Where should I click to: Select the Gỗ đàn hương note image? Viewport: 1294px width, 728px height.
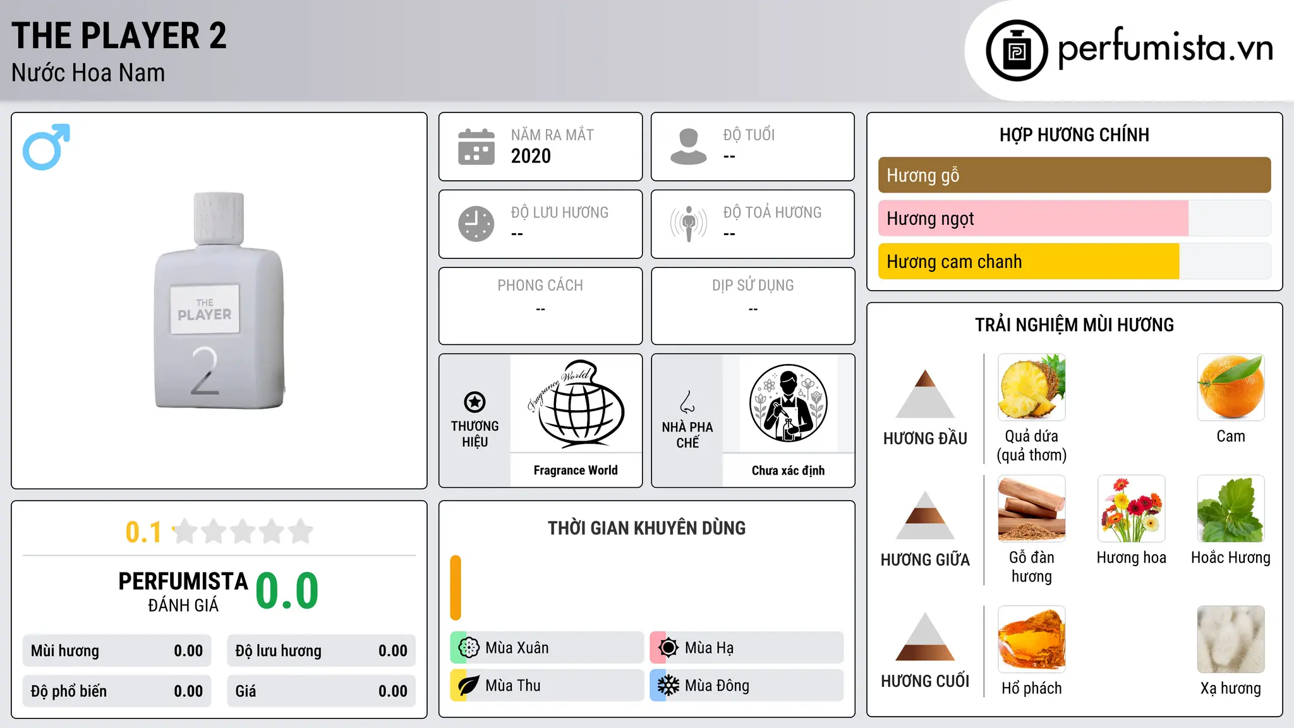1032,509
